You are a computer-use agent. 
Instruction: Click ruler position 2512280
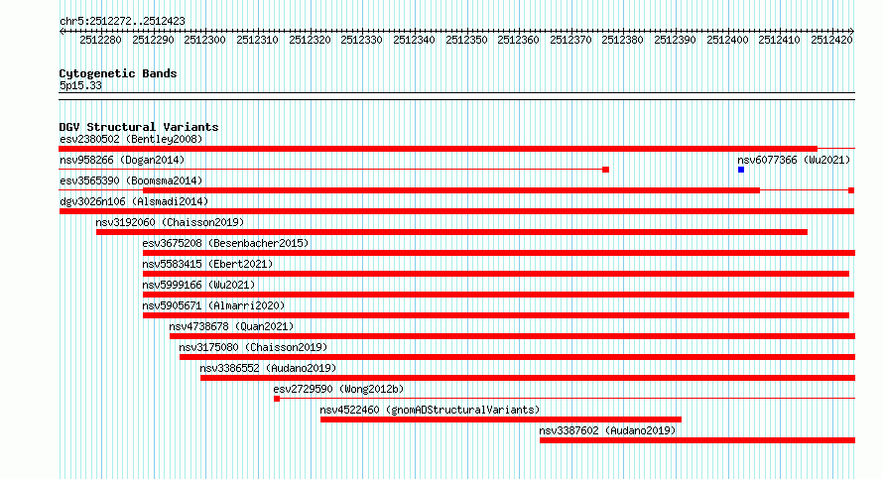(x=100, y=40)
